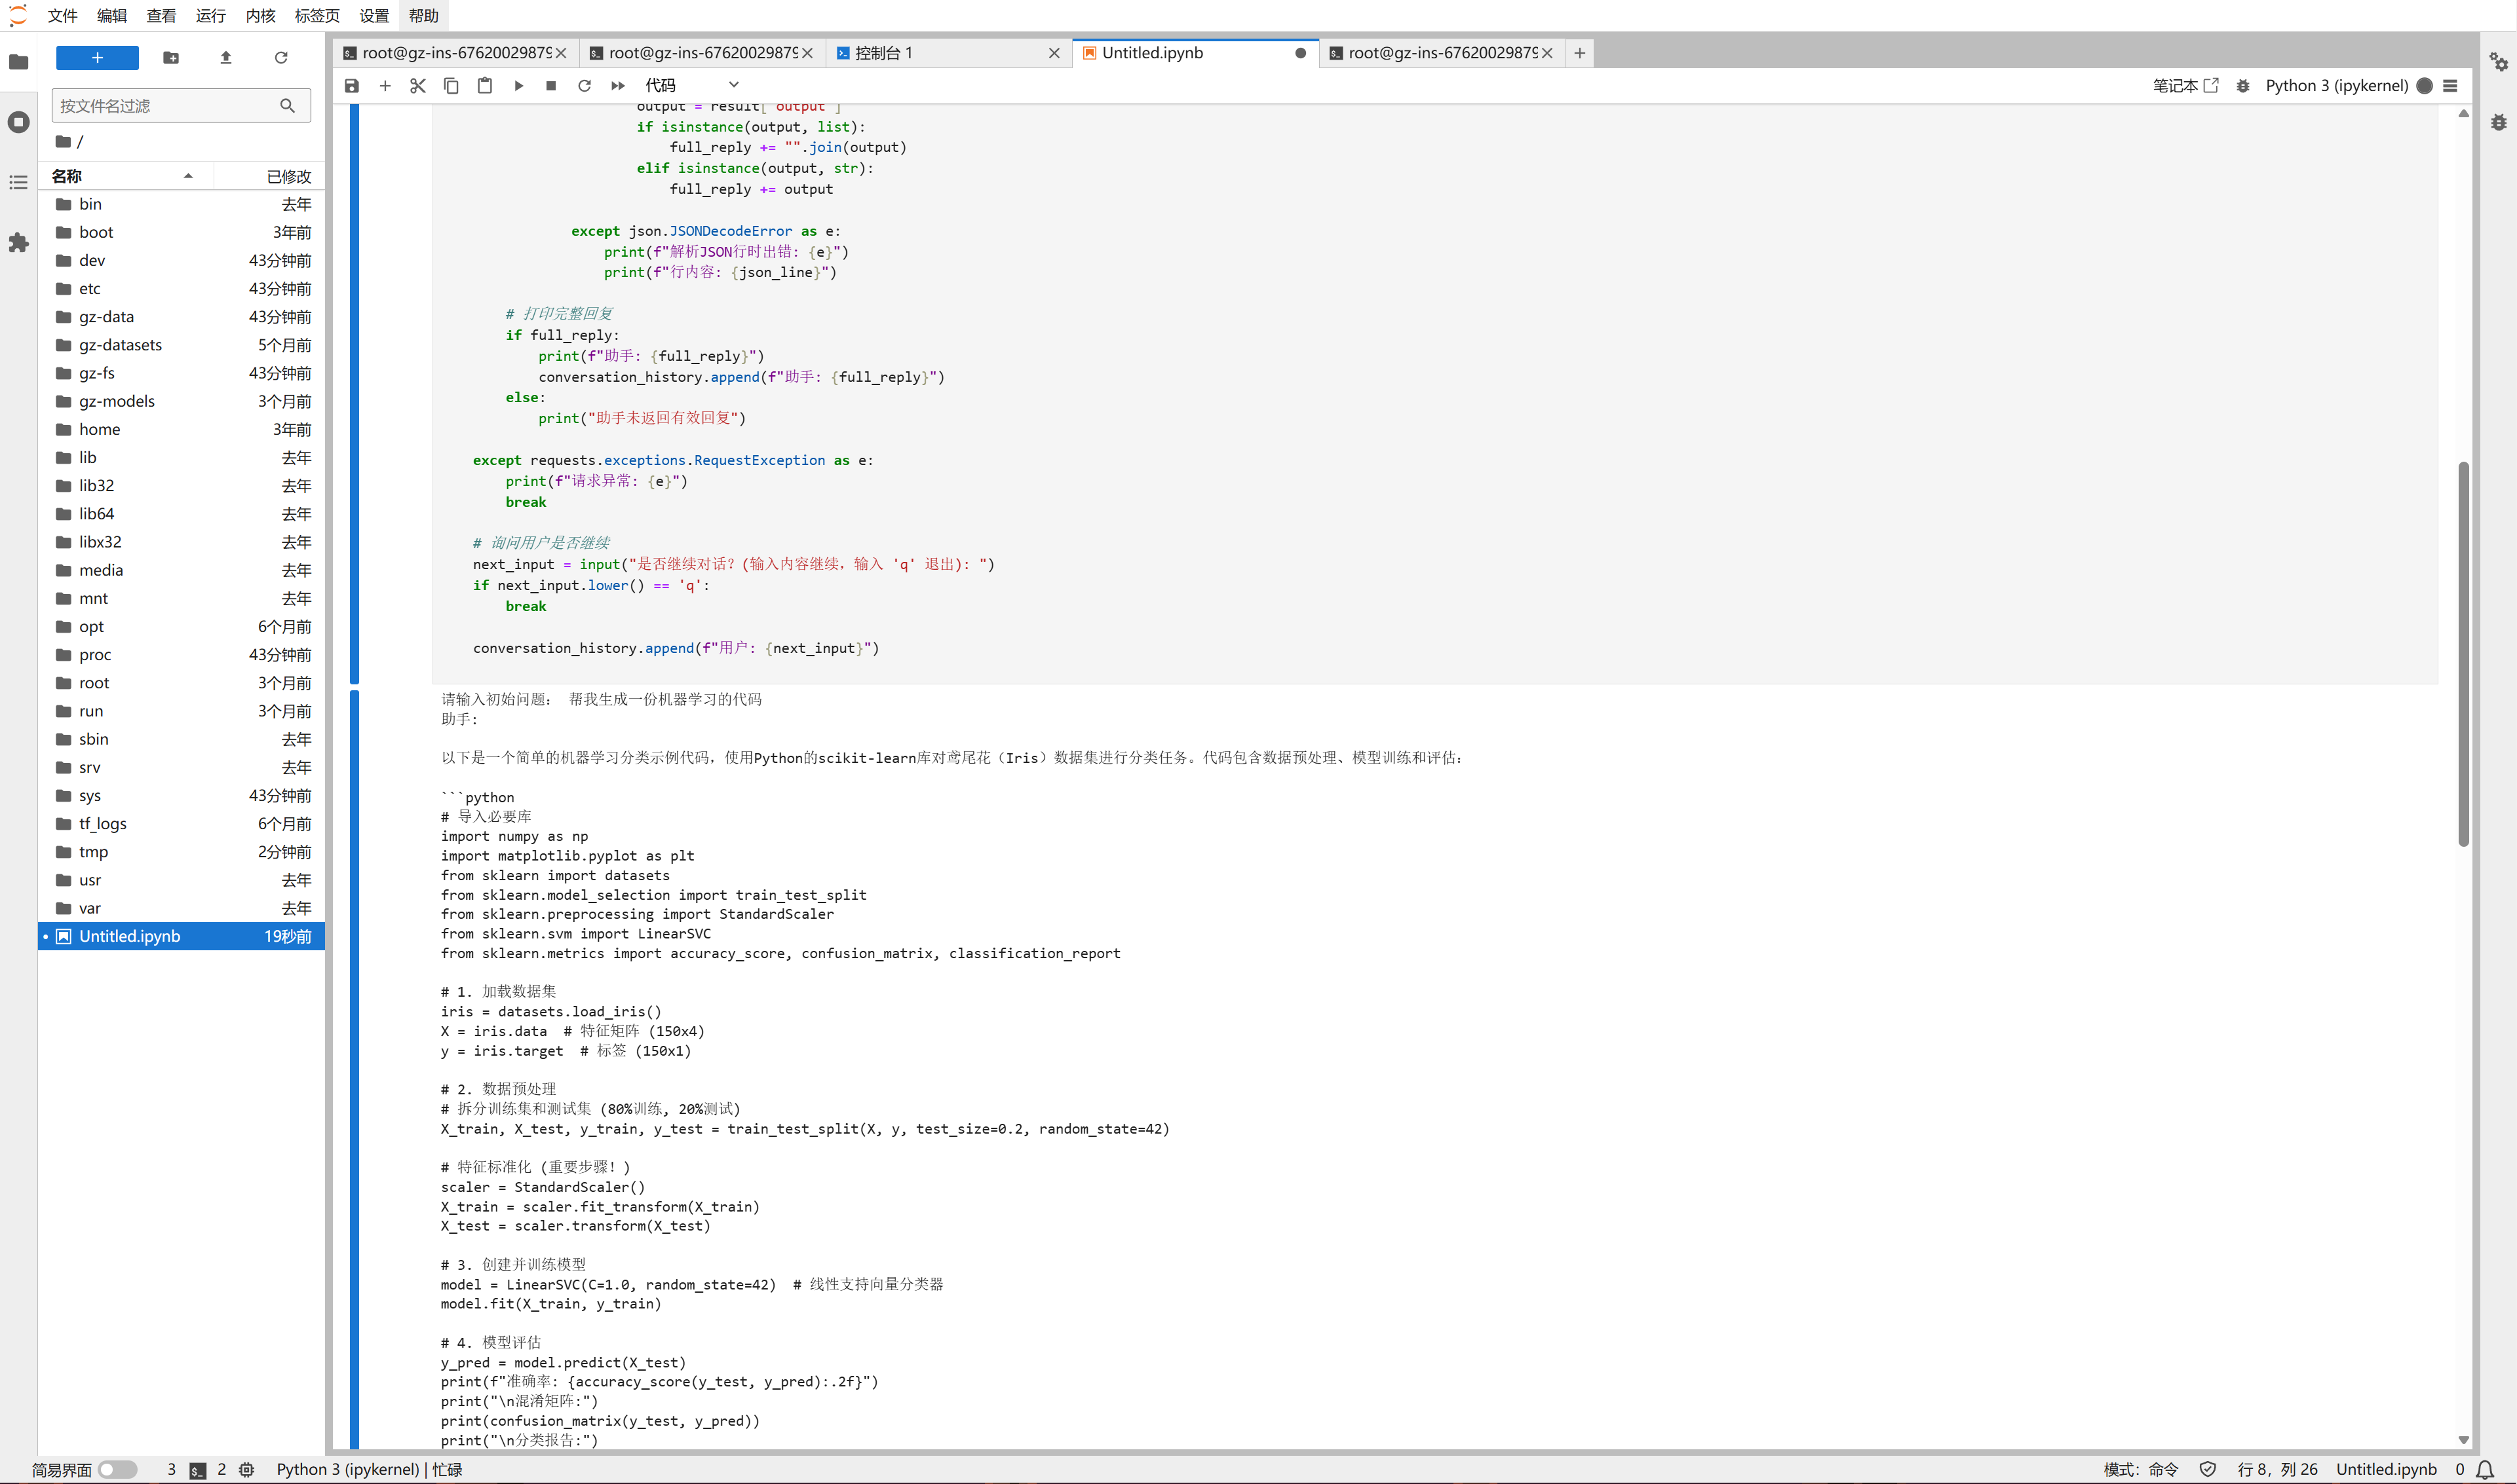
Task: Open the tf_logs folder
Action: [x=181, y=824]
